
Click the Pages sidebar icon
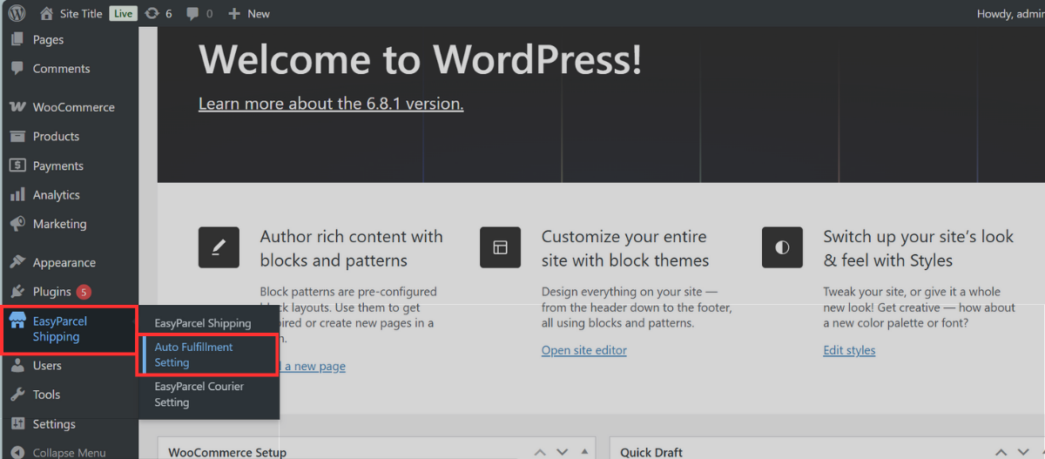(17, 39)
